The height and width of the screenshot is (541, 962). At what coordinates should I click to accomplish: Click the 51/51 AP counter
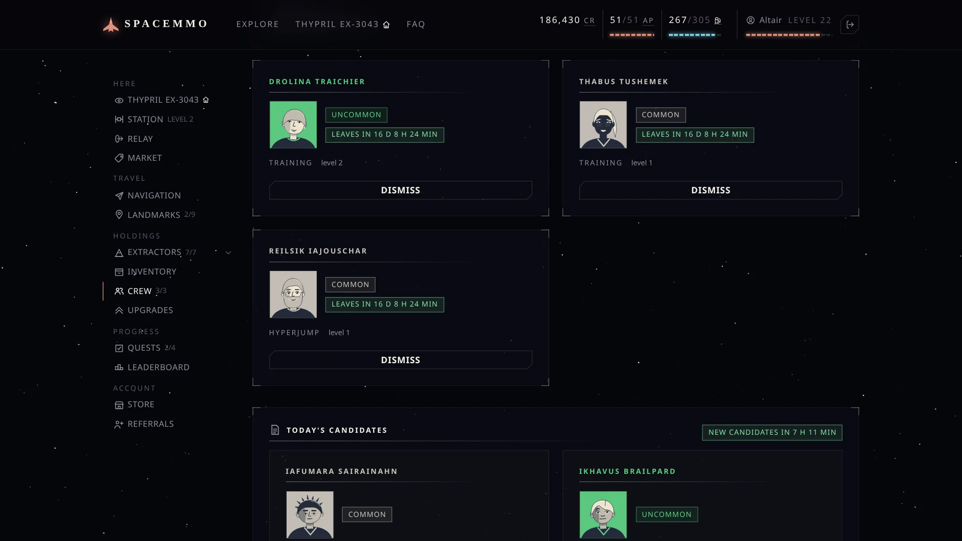click(632, 20)
